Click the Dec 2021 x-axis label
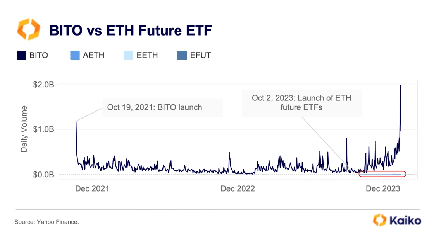This screenshot has height=236, width=434. 92,188
